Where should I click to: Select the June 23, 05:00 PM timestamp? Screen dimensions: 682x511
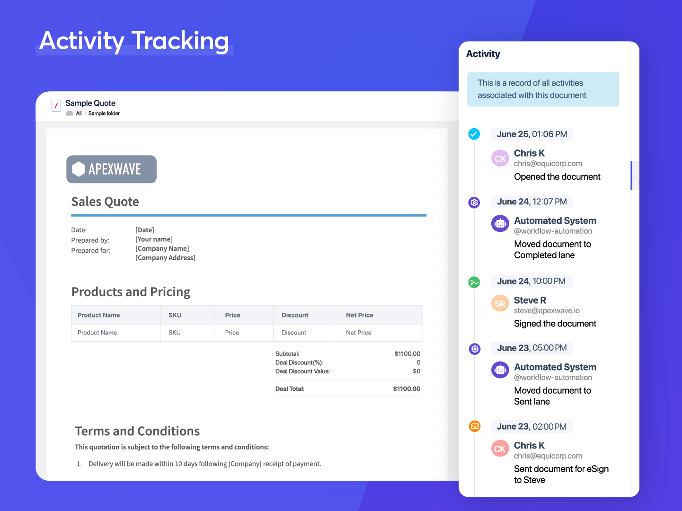532,348
